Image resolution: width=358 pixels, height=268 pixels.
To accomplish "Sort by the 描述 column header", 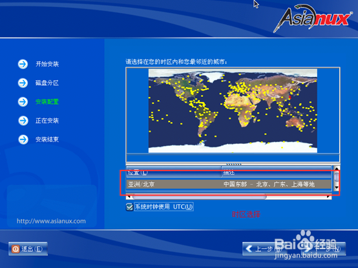I will pos(277,172).
